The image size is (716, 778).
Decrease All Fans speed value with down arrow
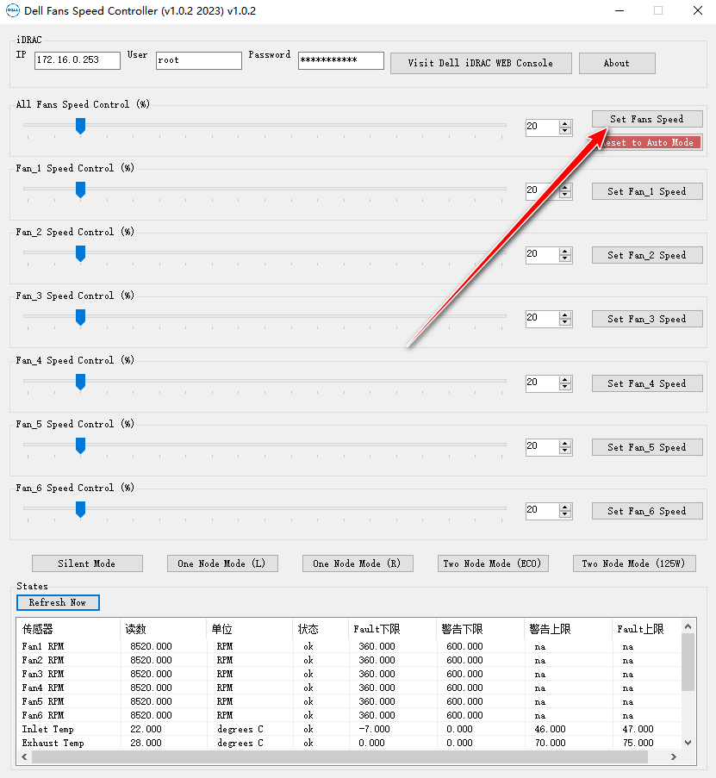pos(564,131)
